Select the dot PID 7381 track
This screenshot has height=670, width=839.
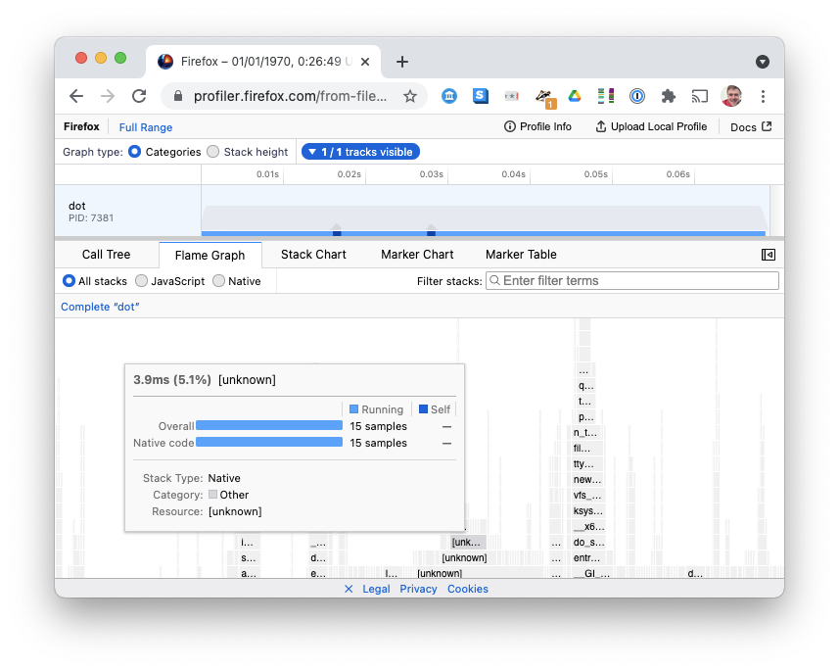click(x=128, y=212)
